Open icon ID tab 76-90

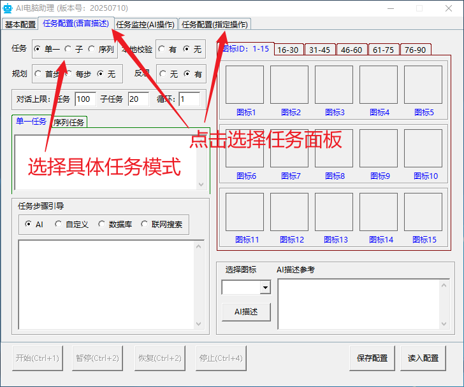tap(416, 50)
